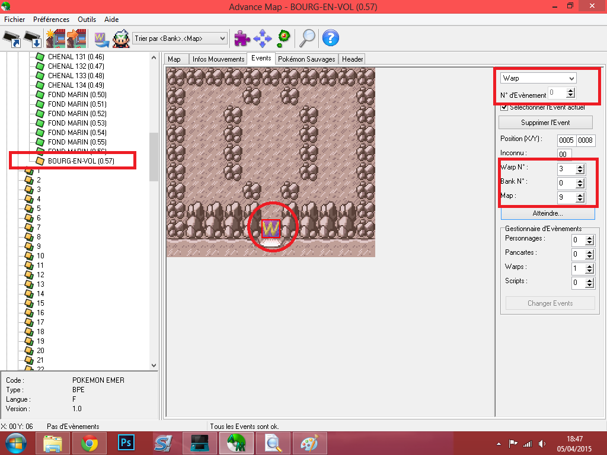The image size is (607, 455).
Task: Click the save ROM cartridge icon
Action: pos(33,39)
